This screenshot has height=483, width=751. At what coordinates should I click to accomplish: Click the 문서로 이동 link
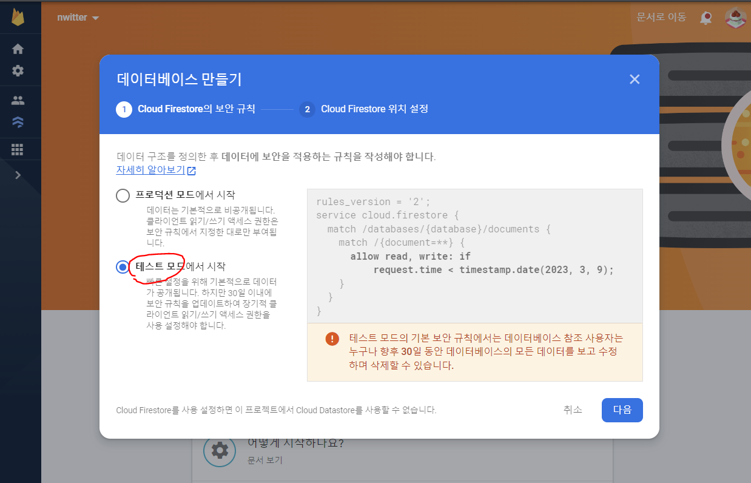[661, 17]
